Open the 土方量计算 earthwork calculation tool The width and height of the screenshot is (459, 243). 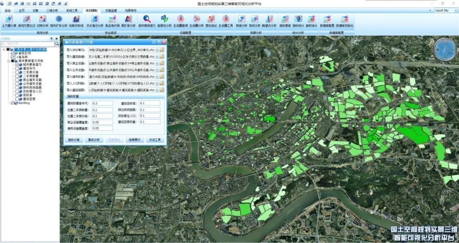[x=9, y=19]
